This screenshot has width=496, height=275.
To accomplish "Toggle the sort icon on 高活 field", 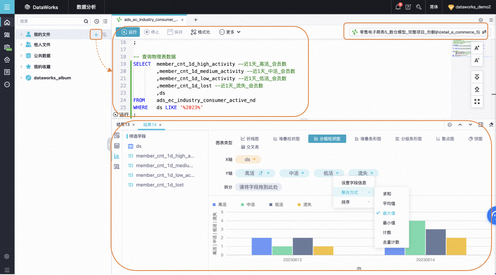I will tap(261, 173).
